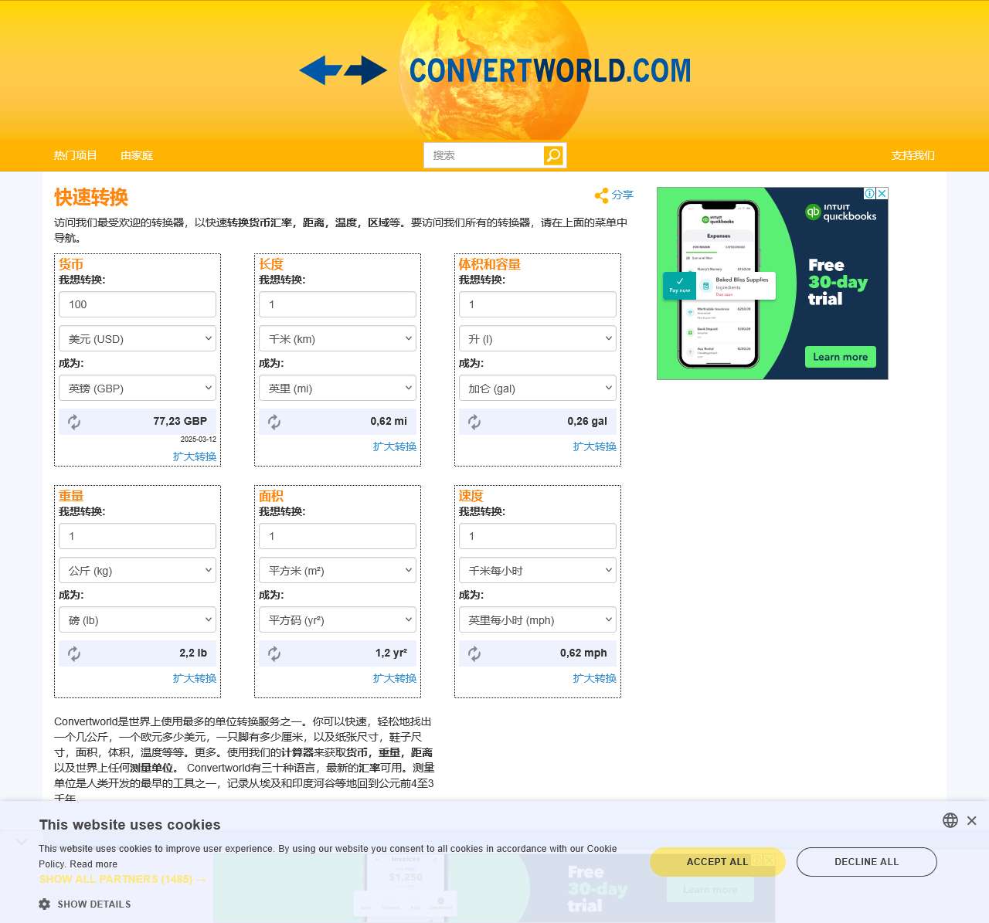The height and width of the screenshot is (923, 989).
Task: Click Learn more button in QuickBooks ad
Action: pyautogui.click(x=841, y=357)
